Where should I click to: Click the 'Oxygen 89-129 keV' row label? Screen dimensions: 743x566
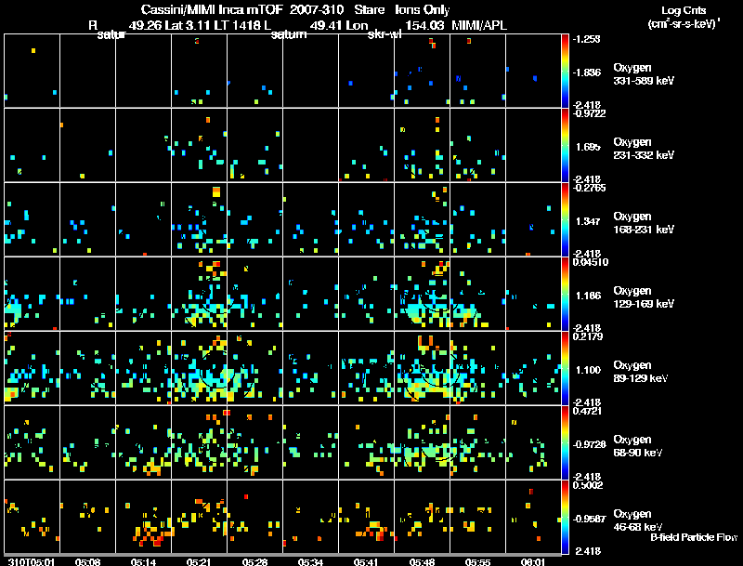tap(641, 372)
